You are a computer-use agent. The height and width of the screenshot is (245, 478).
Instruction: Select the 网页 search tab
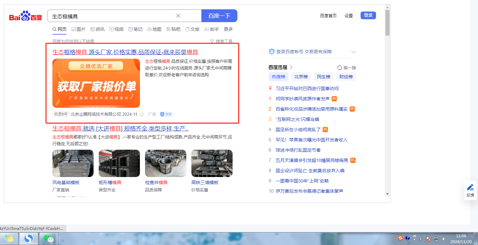click(60, 29)
